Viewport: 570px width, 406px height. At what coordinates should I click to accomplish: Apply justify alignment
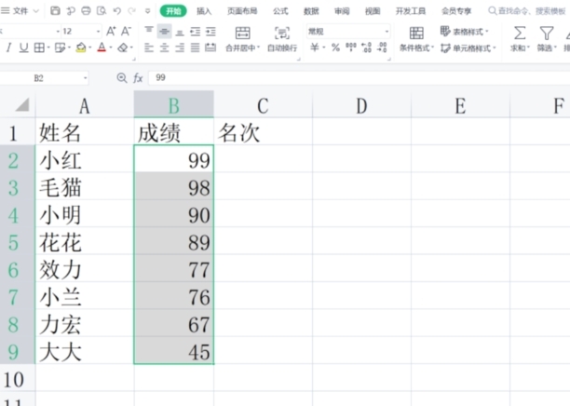pyautogui.click(x=196, y=47)
